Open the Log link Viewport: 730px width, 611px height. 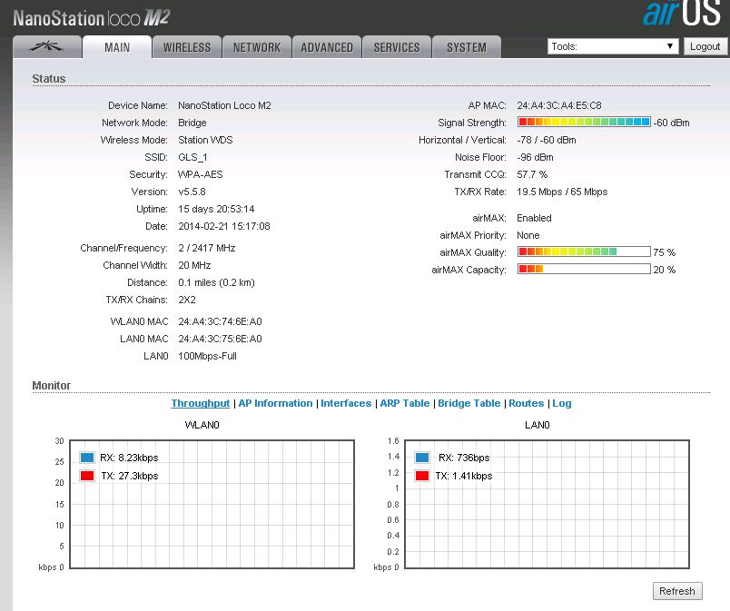coord(561,403)
